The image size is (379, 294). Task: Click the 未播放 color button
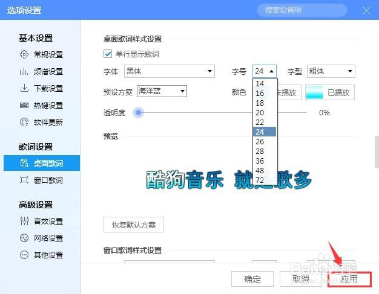click(x=289, y=92)
